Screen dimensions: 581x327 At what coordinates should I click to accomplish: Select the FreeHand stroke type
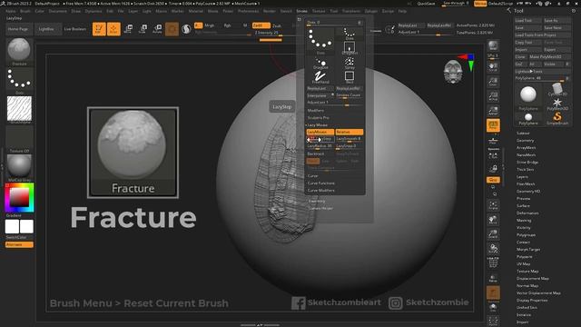320,77
